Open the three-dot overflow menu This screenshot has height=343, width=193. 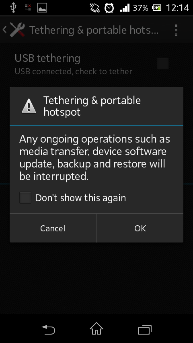(x=176, y=30)
